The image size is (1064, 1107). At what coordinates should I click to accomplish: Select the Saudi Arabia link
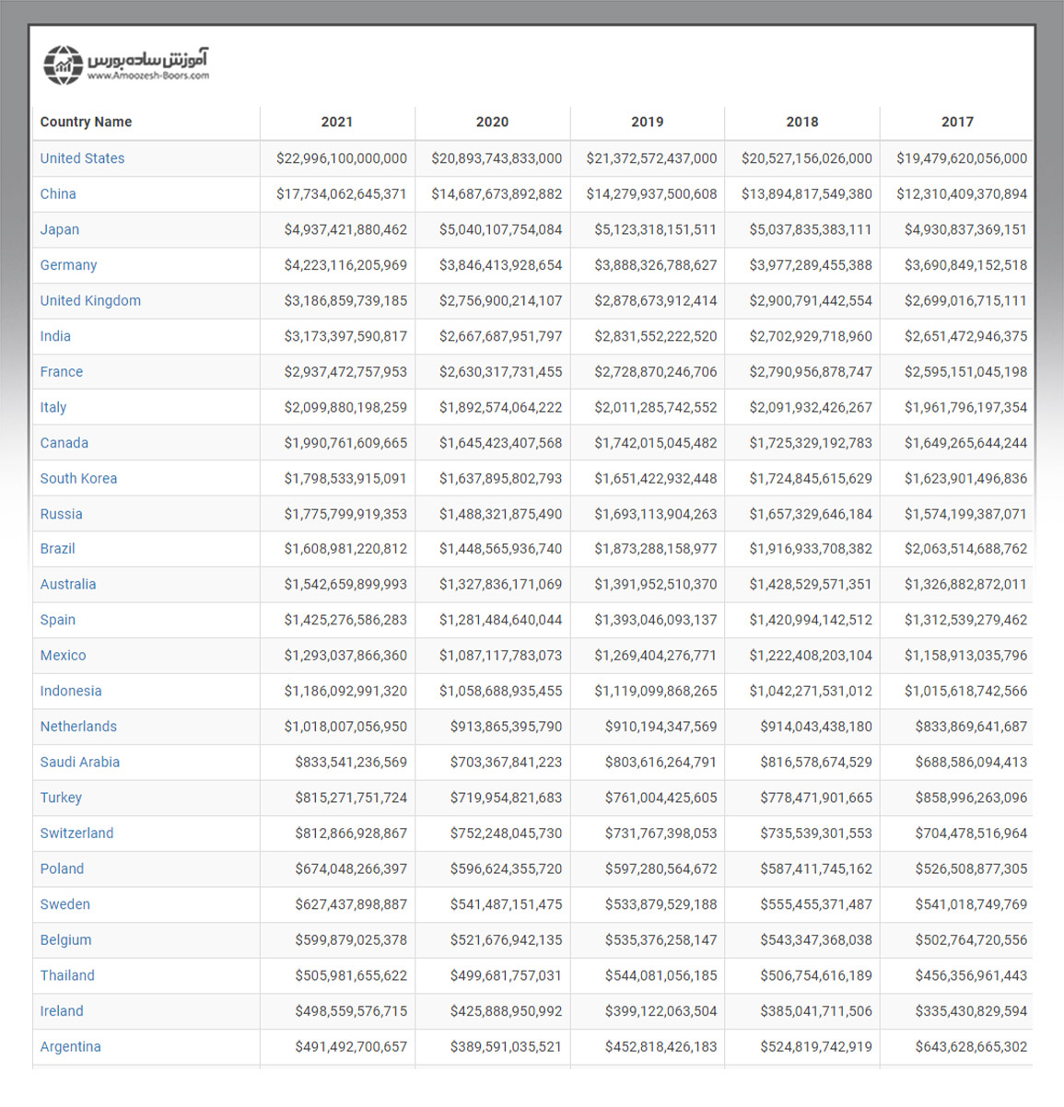point(80,763)
